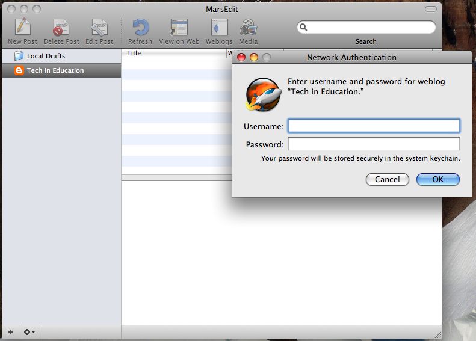Click the New Post pencil icon
Viewport: 476px width, 341px height.
pos(22,26)
